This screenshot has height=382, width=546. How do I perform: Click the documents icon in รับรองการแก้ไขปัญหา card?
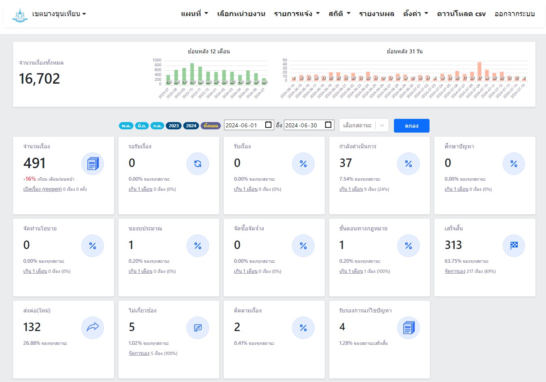point(408,327)
